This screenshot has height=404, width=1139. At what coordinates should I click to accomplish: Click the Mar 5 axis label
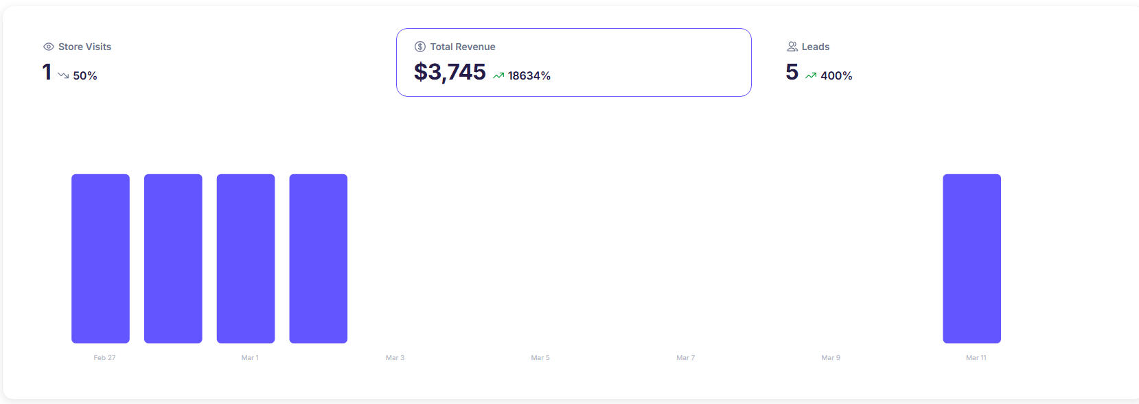[x=540, y=358]
